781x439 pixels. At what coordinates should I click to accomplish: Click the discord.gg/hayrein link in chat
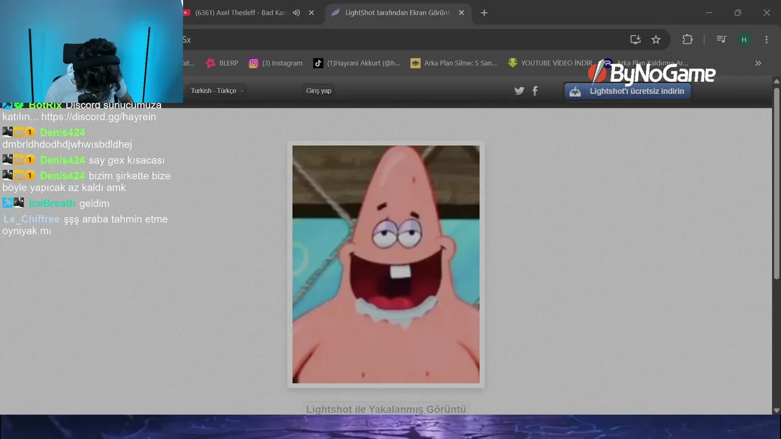click(x=98, y=116)
